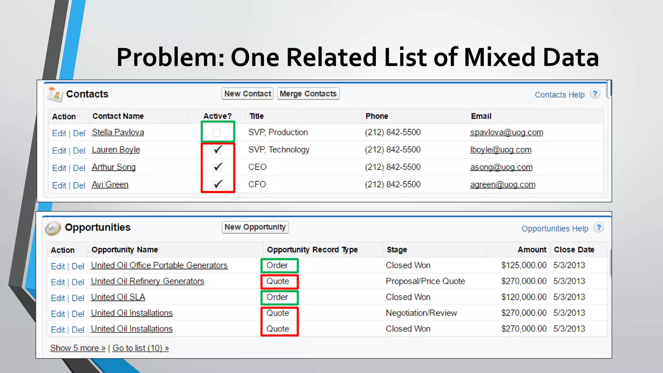Email agreen@uog.com
This screenshot has height=373, width=663.
(503, 185)
